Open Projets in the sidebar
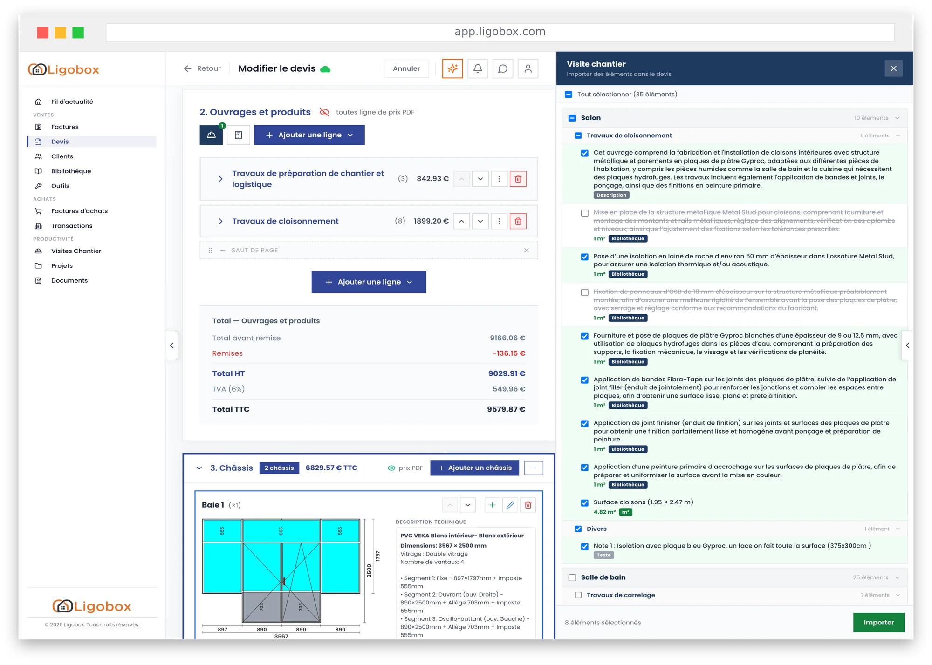Image resolution: width=932 pixels, height=665 pixels. pyautogui.click(x=62, y=266)
